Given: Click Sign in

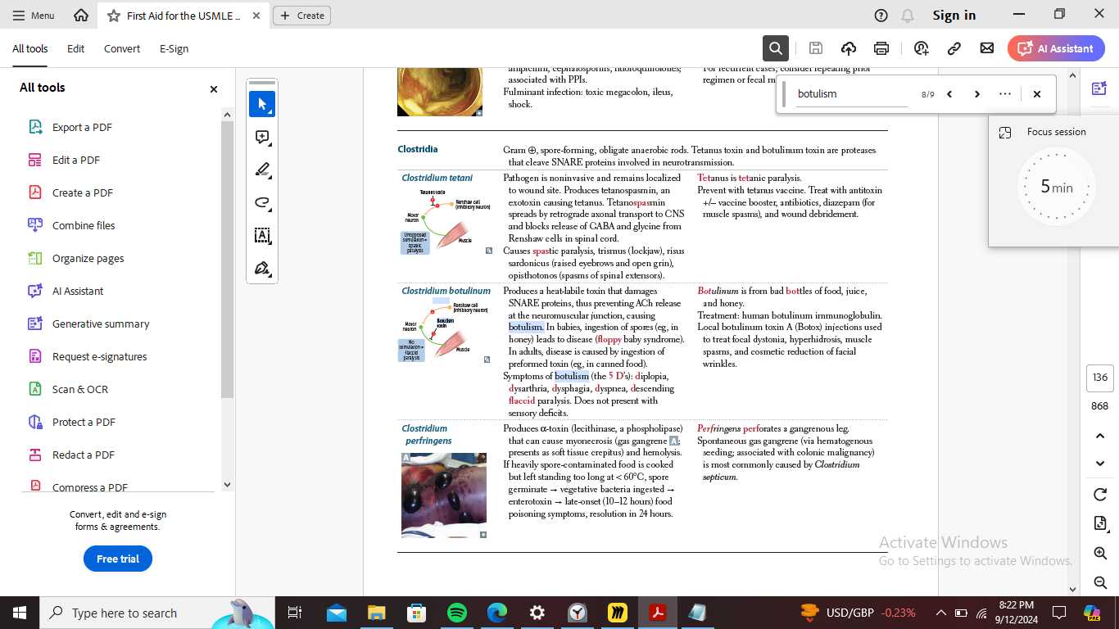Looking at the screenshot, I should (x=954, y=16).
